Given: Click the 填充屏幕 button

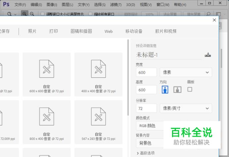Looking at the screenshot, I should [x=194, y=14].
